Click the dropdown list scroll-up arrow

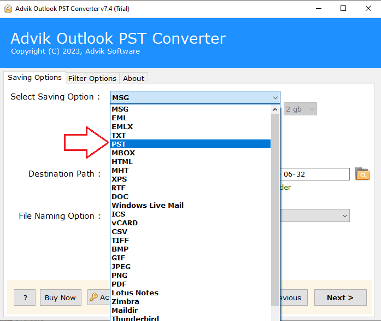[275, 109]
